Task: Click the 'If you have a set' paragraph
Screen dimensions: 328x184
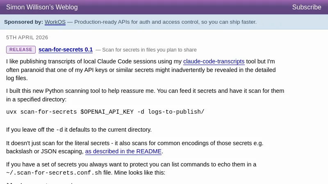Action: pyautogui.click(x=131, y=165)
